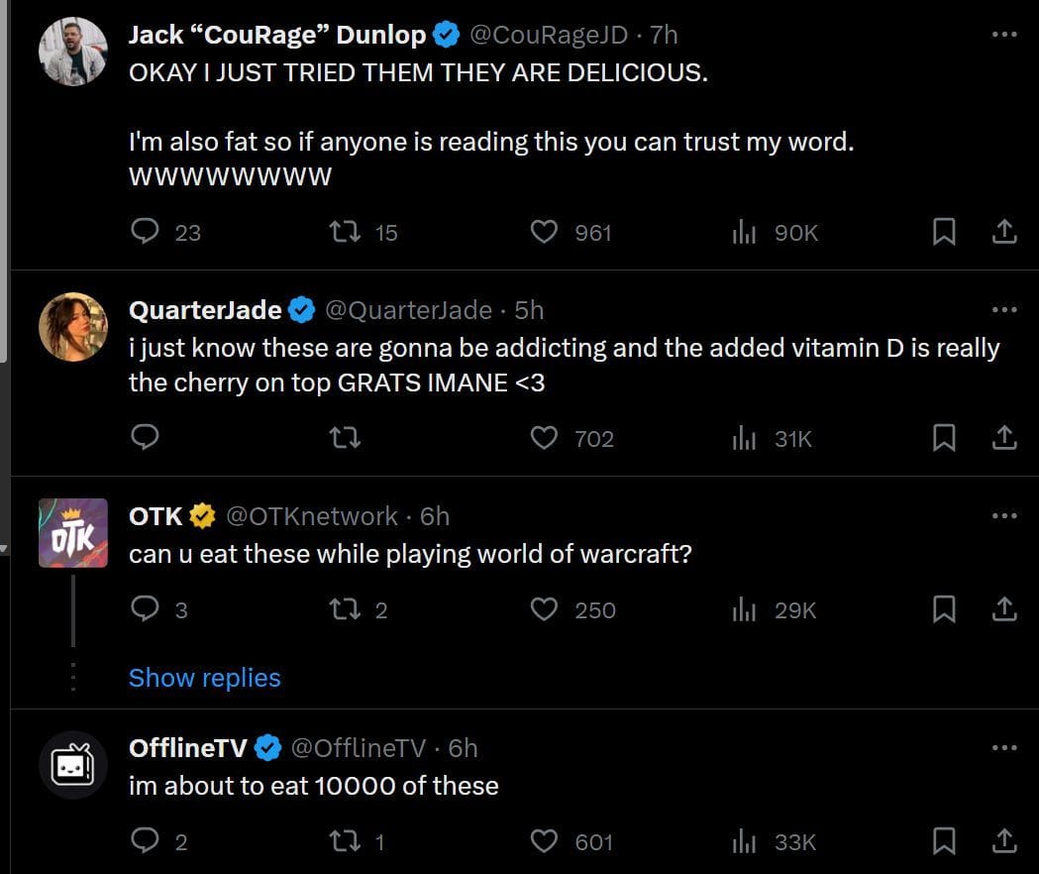Share the OTK tweet

click(1003, 610)
